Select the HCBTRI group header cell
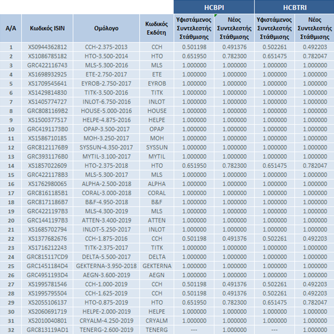Viewport: 334px width, 334px height. [294, 7]
